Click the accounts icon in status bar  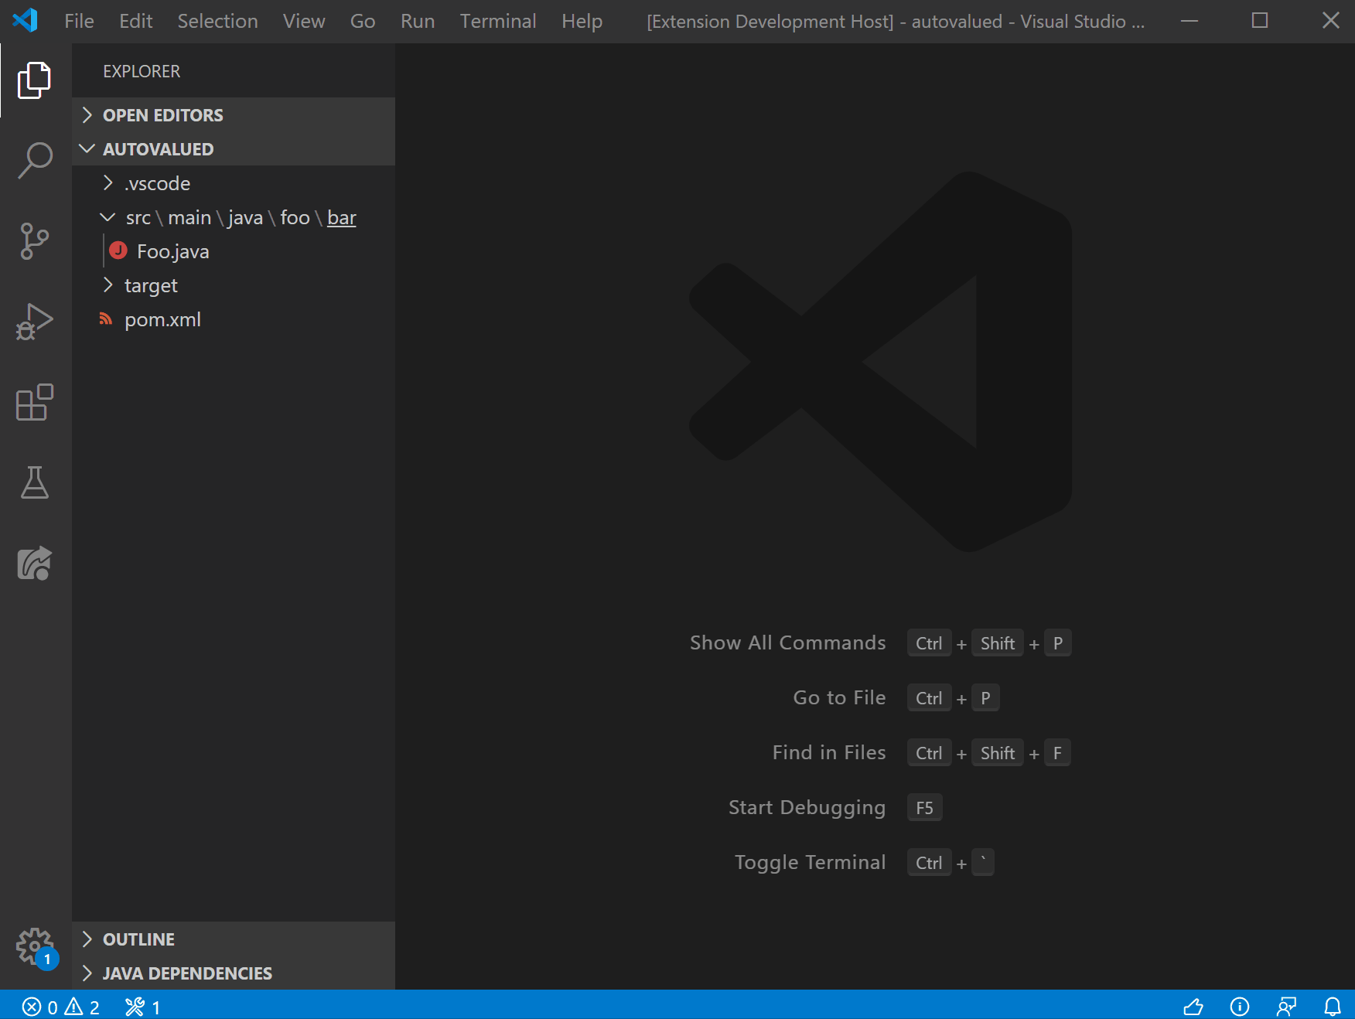[1285, 1007]
